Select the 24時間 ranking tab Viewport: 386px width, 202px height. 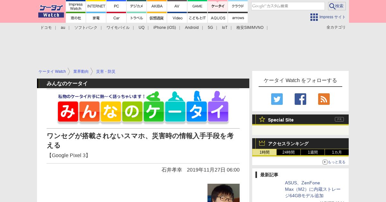pos(289,152)
